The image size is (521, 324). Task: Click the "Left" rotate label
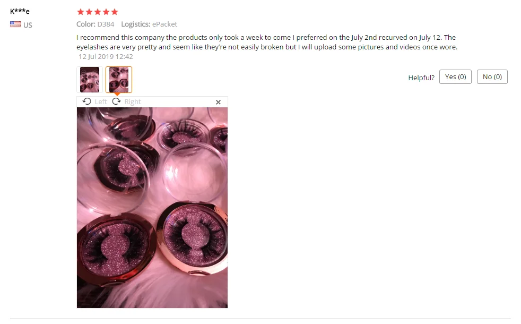101,102
